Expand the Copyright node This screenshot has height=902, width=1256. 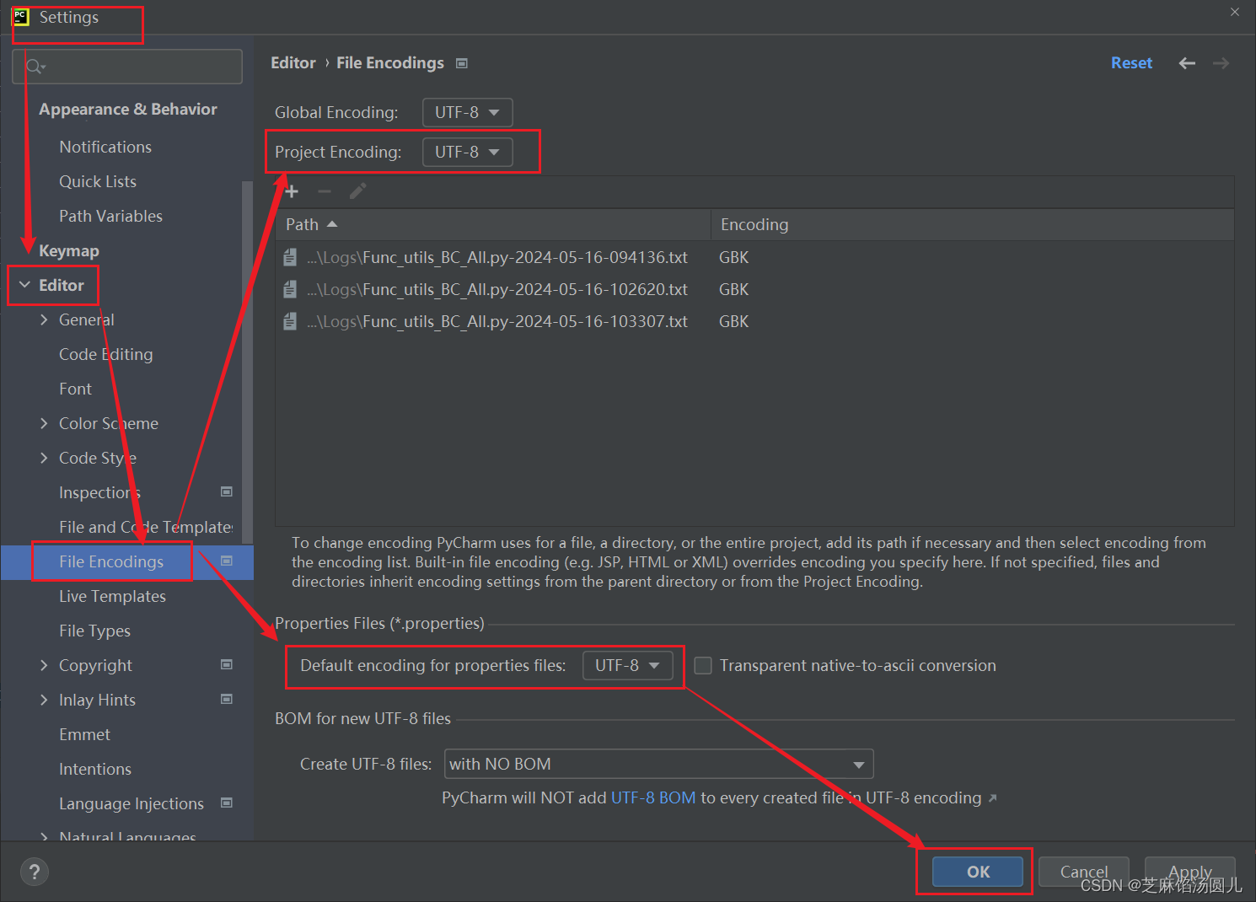point(44,665)
